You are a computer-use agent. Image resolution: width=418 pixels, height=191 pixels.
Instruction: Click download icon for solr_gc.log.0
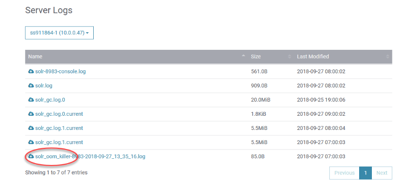[31, 100]
